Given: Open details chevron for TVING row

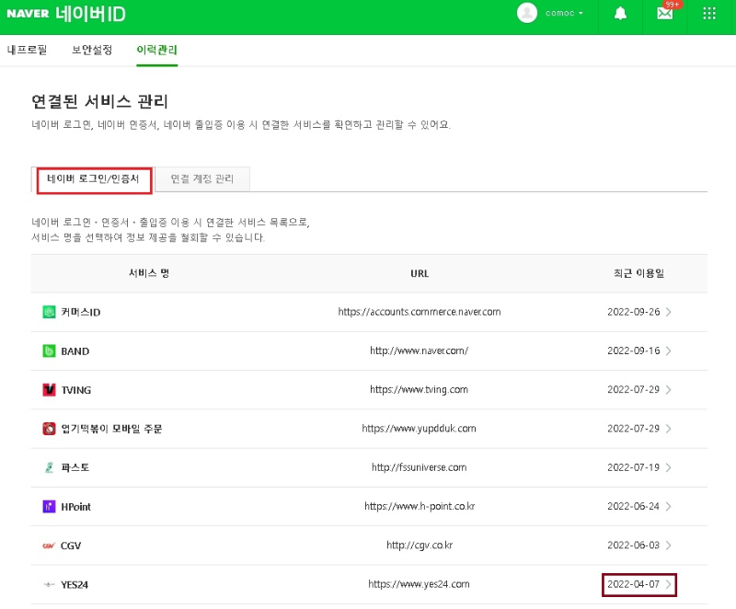Looking at the screenshot, I should point(669,390).
